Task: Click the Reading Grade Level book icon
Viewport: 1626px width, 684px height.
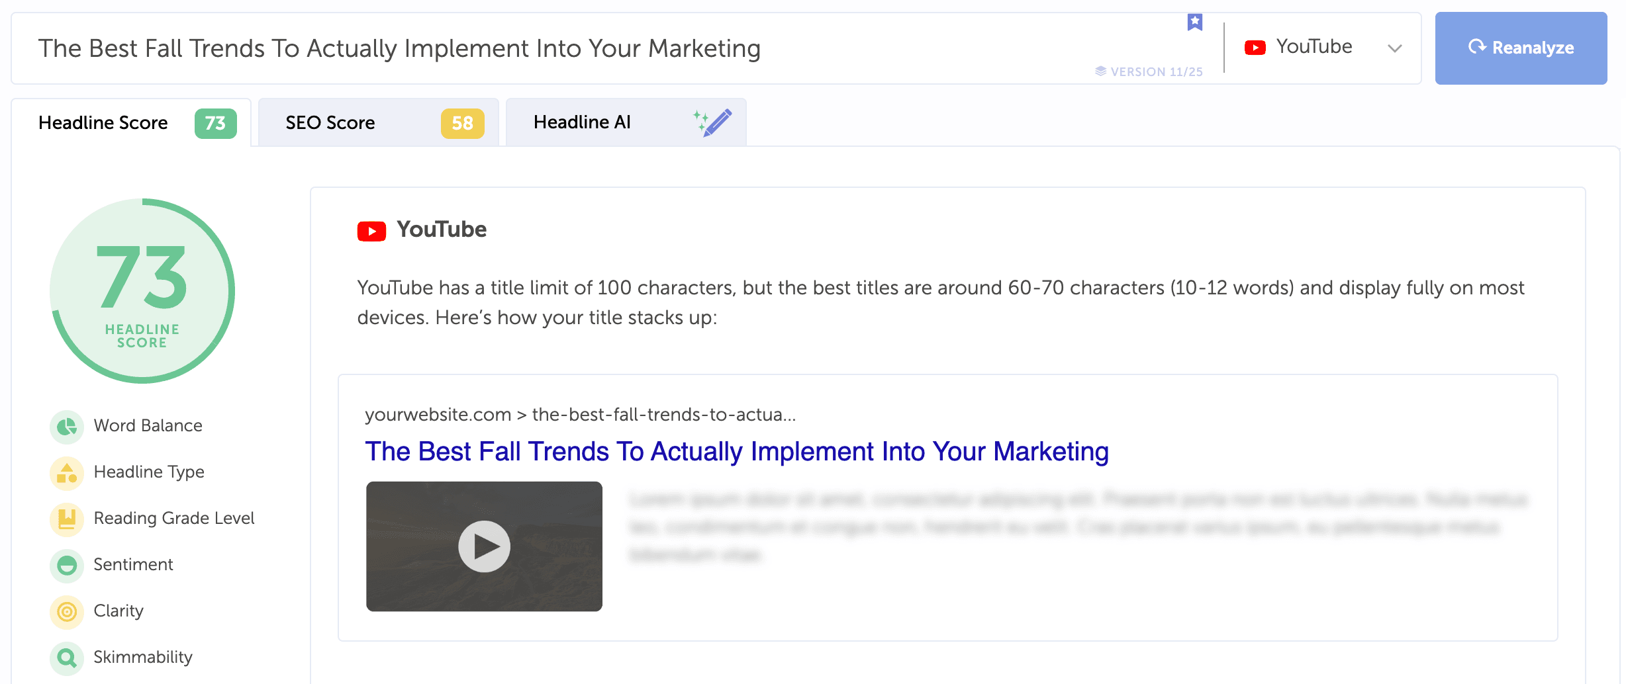Action: (67, 519)
